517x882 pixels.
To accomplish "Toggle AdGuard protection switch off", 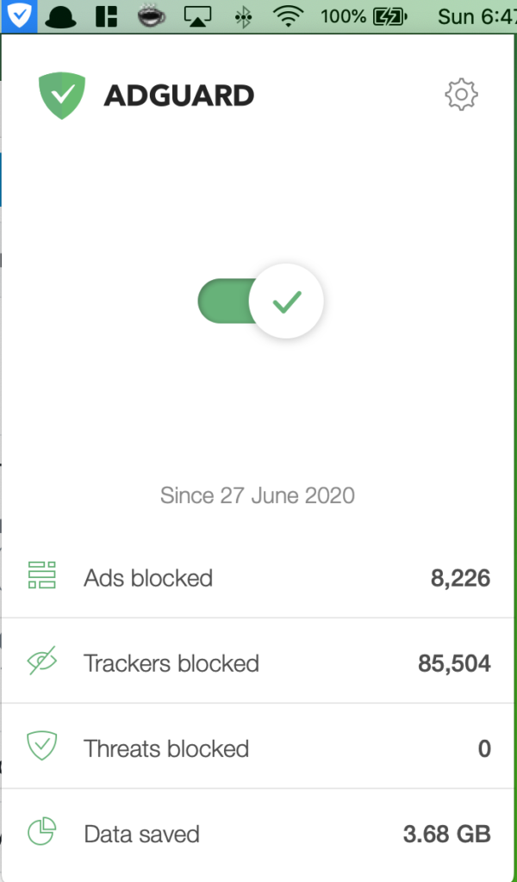I will 260,301.
